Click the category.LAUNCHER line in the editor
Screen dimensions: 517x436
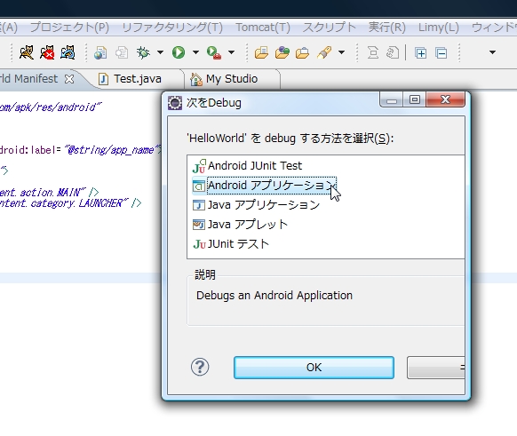click(70, 203)
